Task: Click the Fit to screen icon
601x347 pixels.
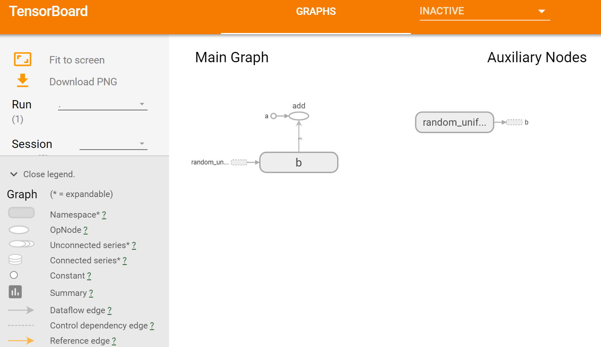Action: pyautogui.click(x=23, y=59)
